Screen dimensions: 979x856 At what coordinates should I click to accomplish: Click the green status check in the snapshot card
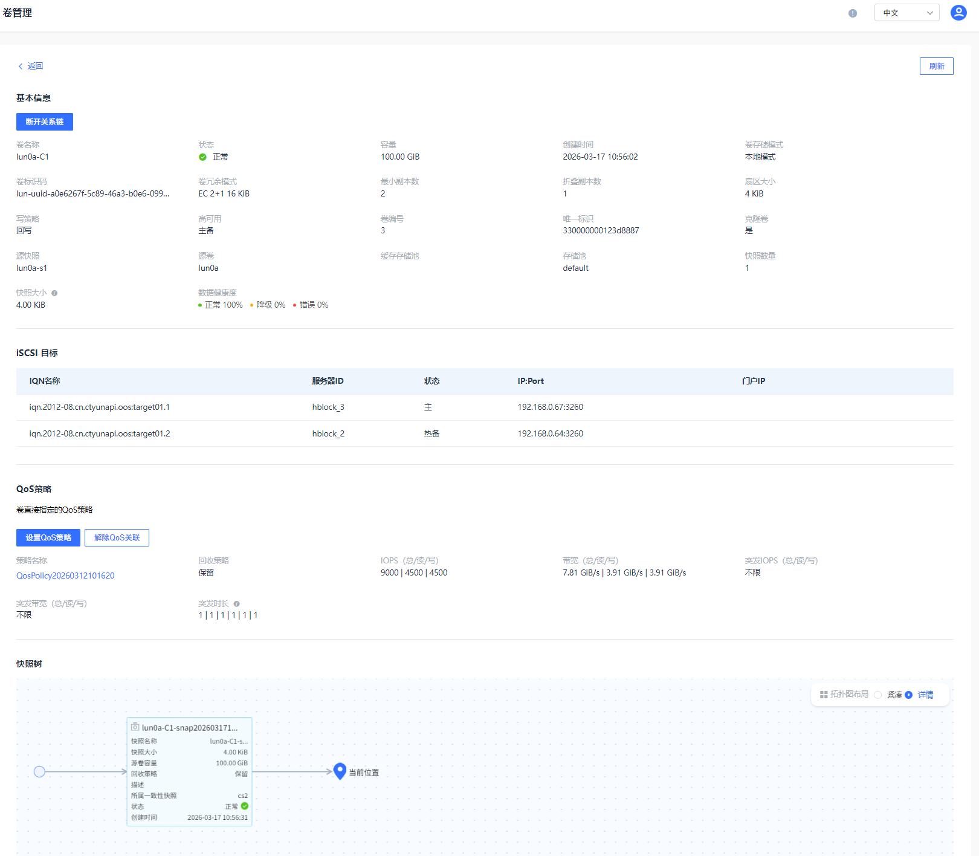(x=245, y=806)
